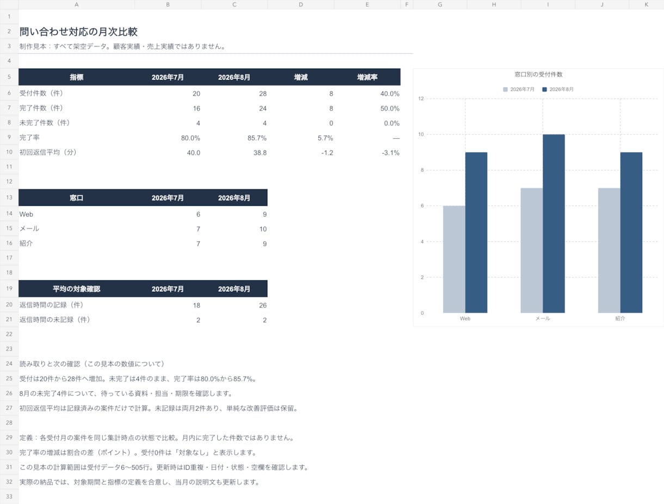Screen dimensions: 664x504
Task: Select column A header
Action: click(x=76, y=4)
